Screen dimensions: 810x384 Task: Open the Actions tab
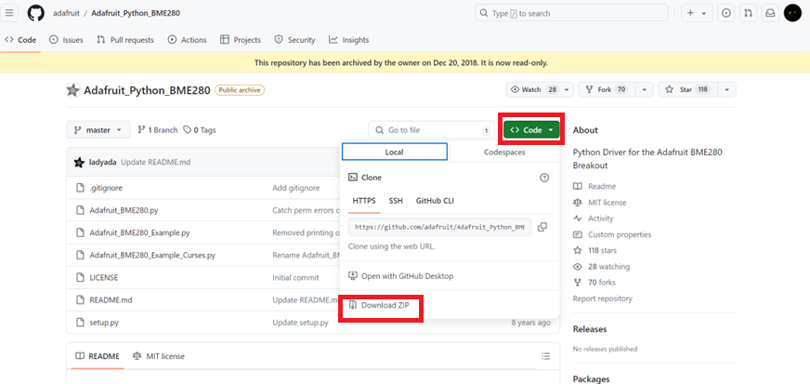pyautogui.click(x=188, y=40)
